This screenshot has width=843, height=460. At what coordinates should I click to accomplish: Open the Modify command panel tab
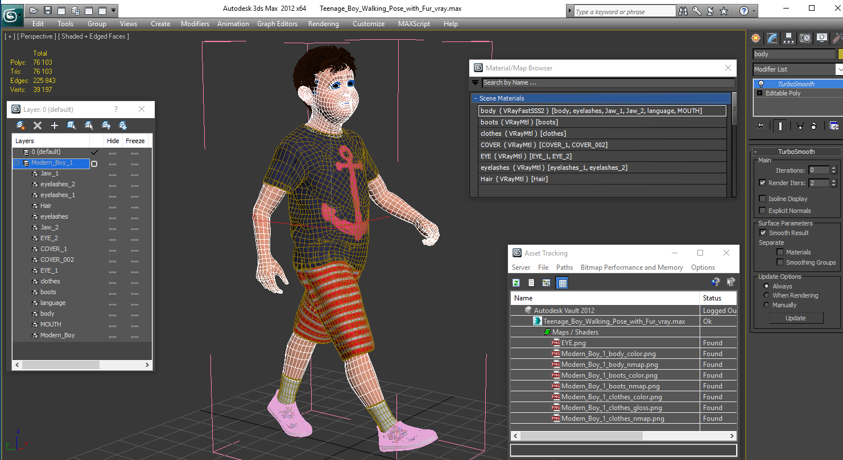pyautogui.click(x=772, y=38)
